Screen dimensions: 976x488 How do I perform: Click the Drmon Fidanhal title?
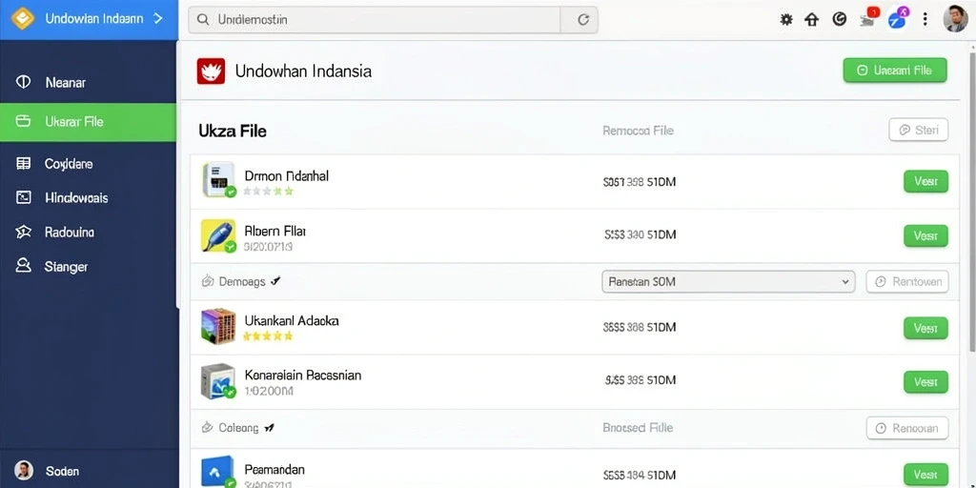point(286,176)
